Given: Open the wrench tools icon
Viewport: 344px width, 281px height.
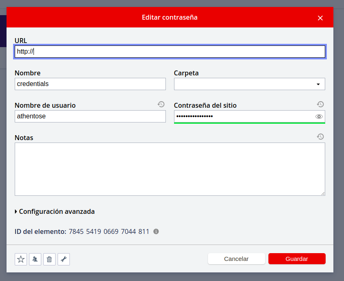Looking at the screenshot, I should tap(64, 259).
